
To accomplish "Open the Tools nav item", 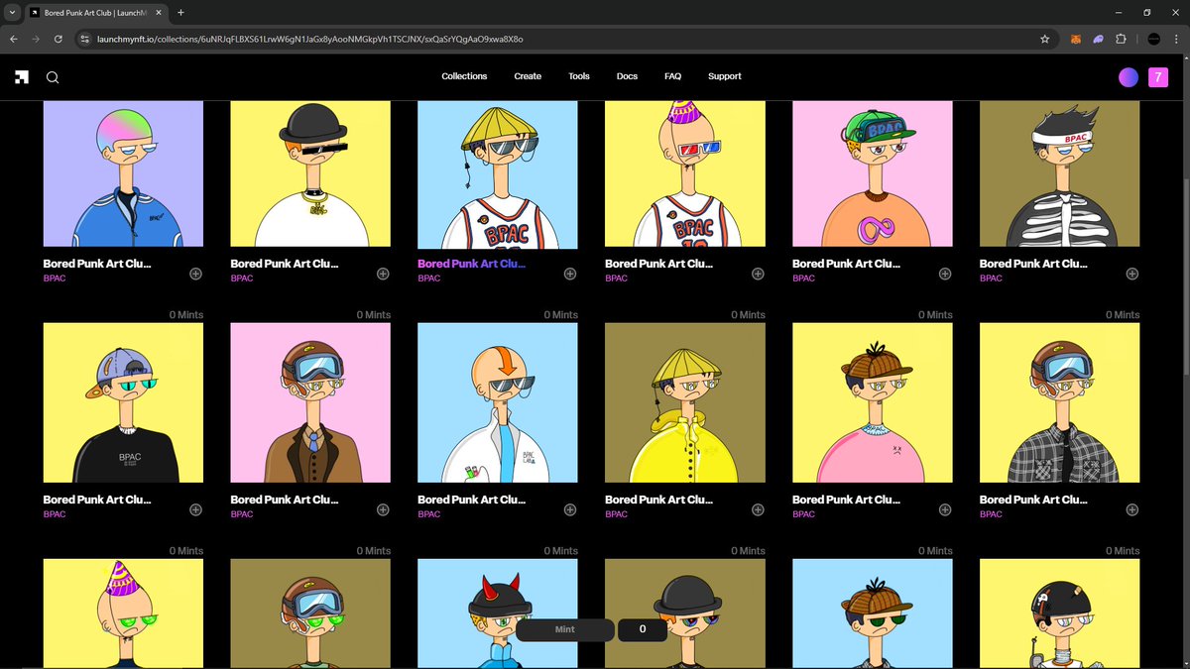I will point(579,76).
